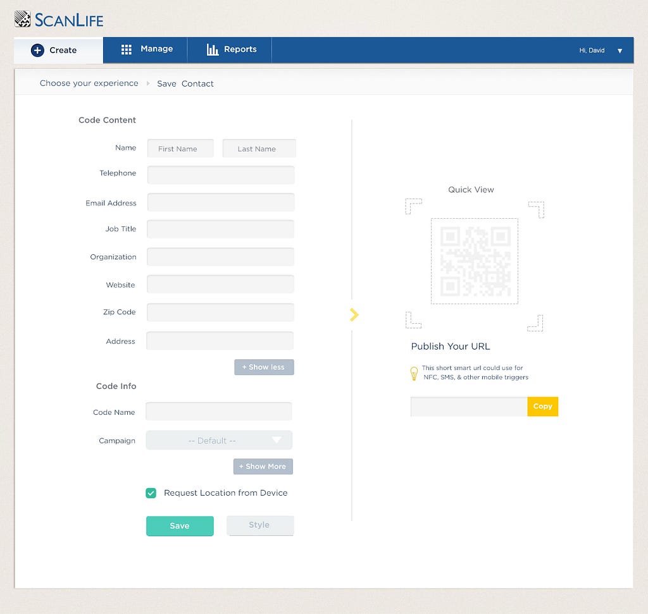Focus the Last Name field
This screenshot has height=614, width=648.
[259, 148]
